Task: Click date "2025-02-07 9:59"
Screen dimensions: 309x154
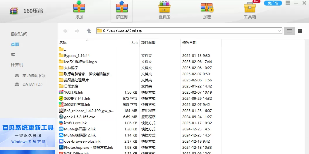Action: point(196,74)
